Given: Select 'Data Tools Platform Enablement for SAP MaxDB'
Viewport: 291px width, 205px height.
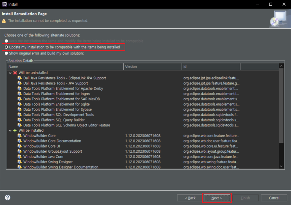Looking at the screenshot, I should click(x=62, y=99).
